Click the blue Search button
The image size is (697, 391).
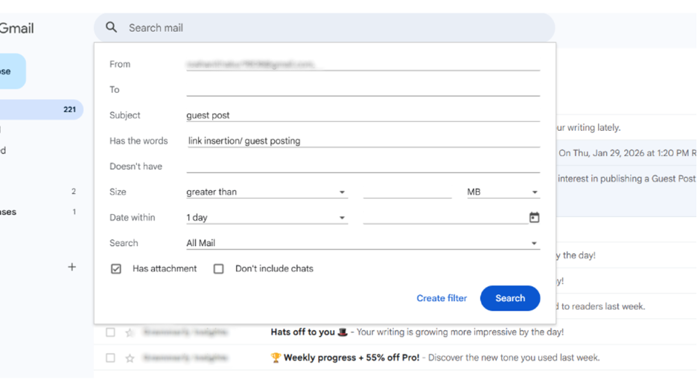tap(510, 298)
